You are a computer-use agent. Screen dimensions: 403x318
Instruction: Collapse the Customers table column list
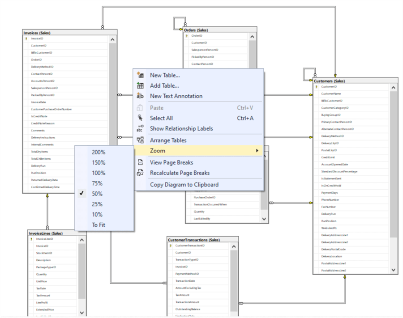[x=392, y=87]
